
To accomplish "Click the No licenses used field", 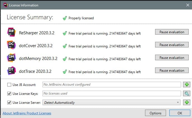I will click(112, 93).
